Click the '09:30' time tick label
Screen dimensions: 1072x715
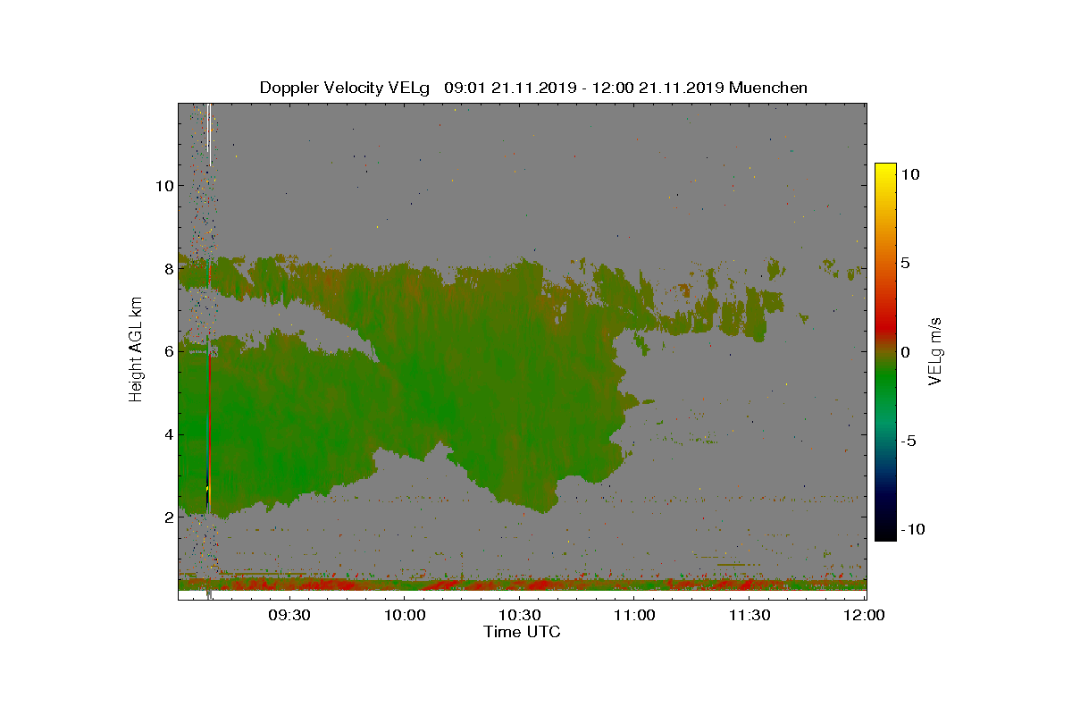(289, 615)
